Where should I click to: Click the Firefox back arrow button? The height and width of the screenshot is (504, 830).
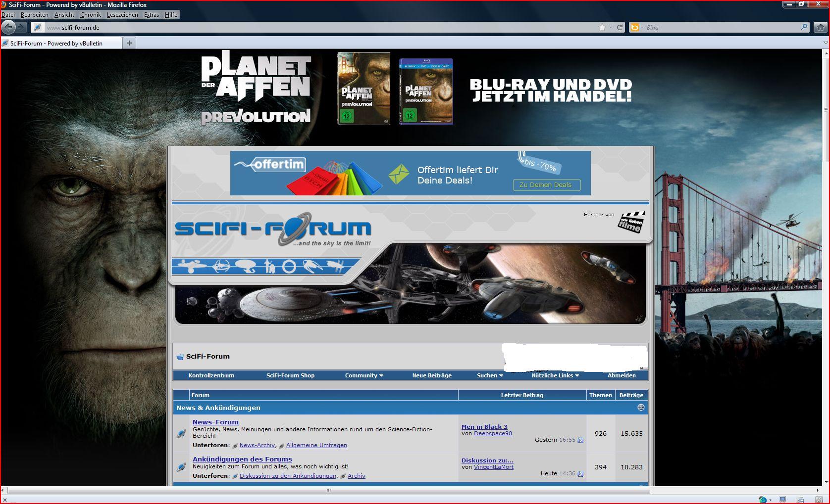[8, 27]
